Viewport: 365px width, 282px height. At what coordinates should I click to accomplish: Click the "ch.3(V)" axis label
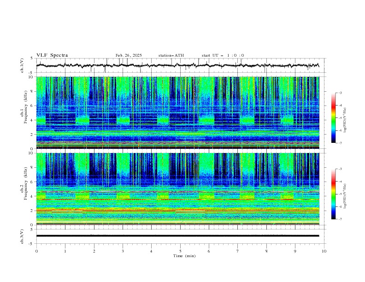22,236
